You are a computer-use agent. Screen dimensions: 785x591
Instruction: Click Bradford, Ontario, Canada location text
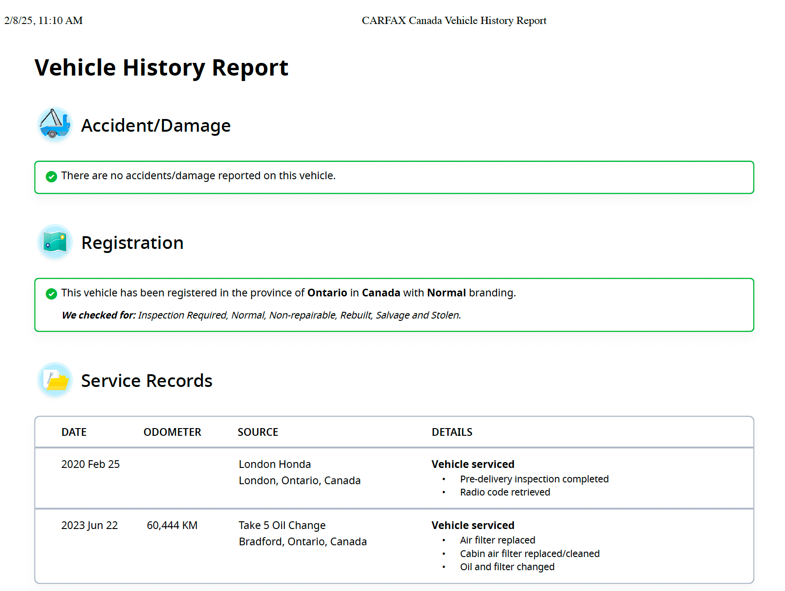[x=303, y=542]
